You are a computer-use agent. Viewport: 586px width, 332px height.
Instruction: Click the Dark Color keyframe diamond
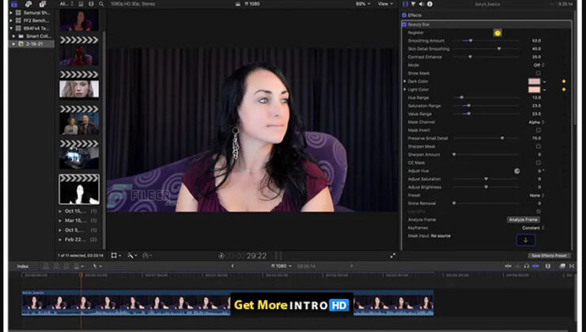pos(563,81)
